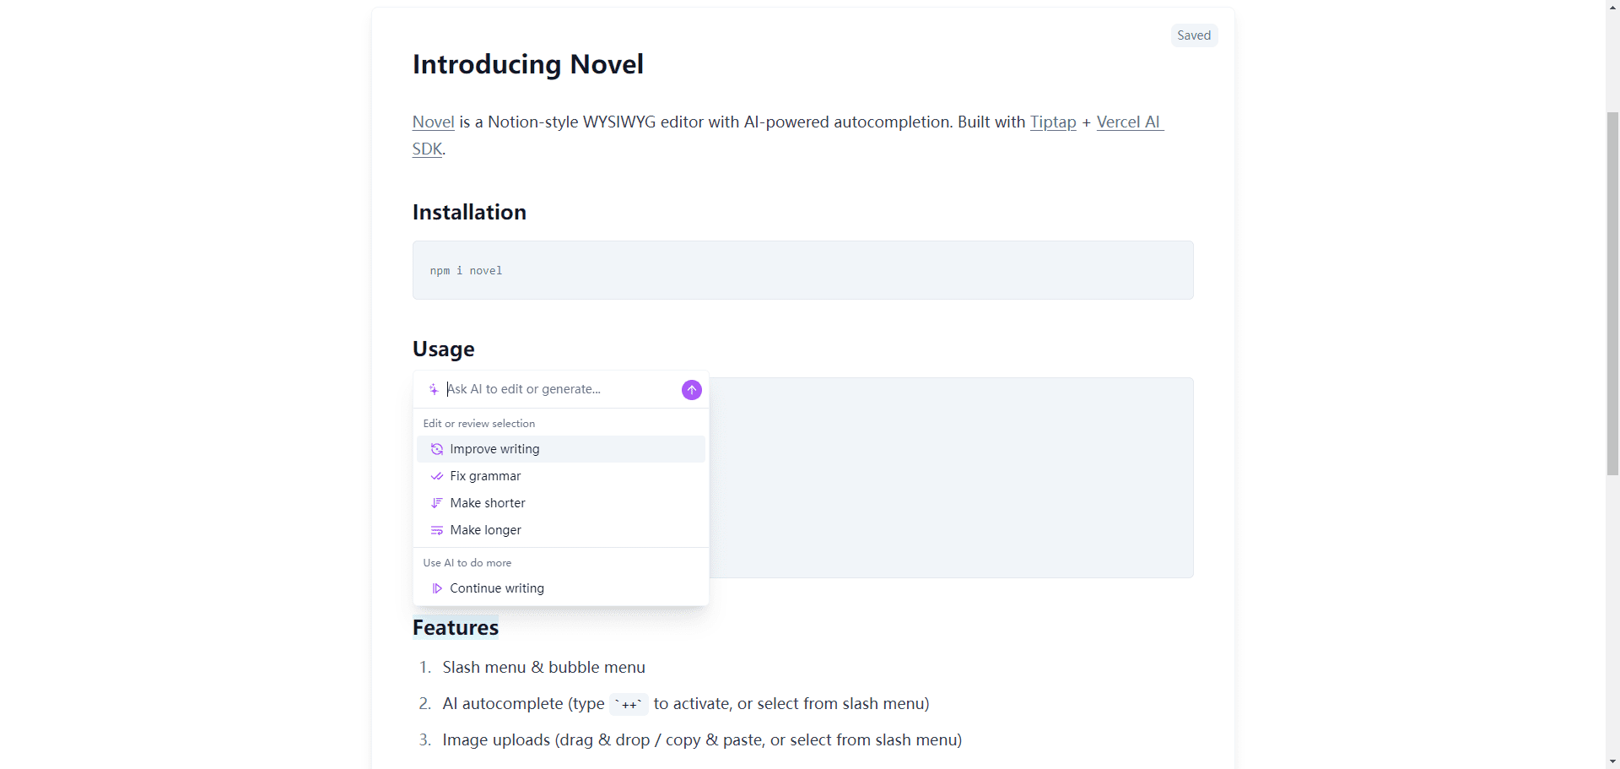The height and width of the screenshot is (769, 1620).
Task: Choose the Make longer option
Action: 485,530
